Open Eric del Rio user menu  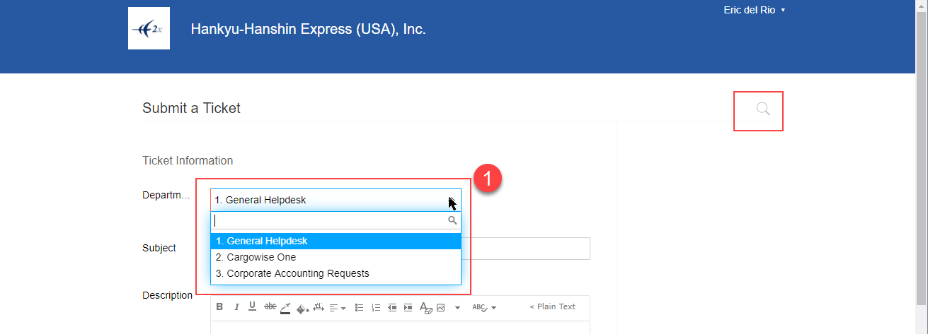(755, 10)
